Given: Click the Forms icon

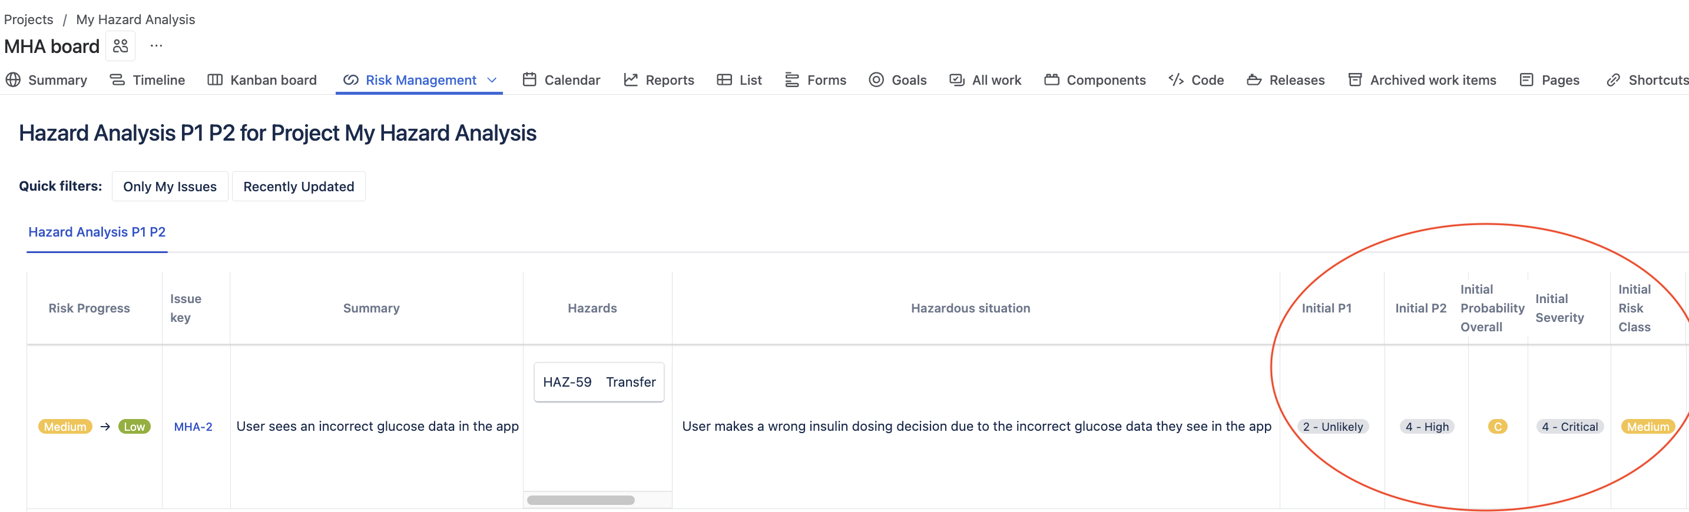Looking at the screenshot, I should (792, 80).
